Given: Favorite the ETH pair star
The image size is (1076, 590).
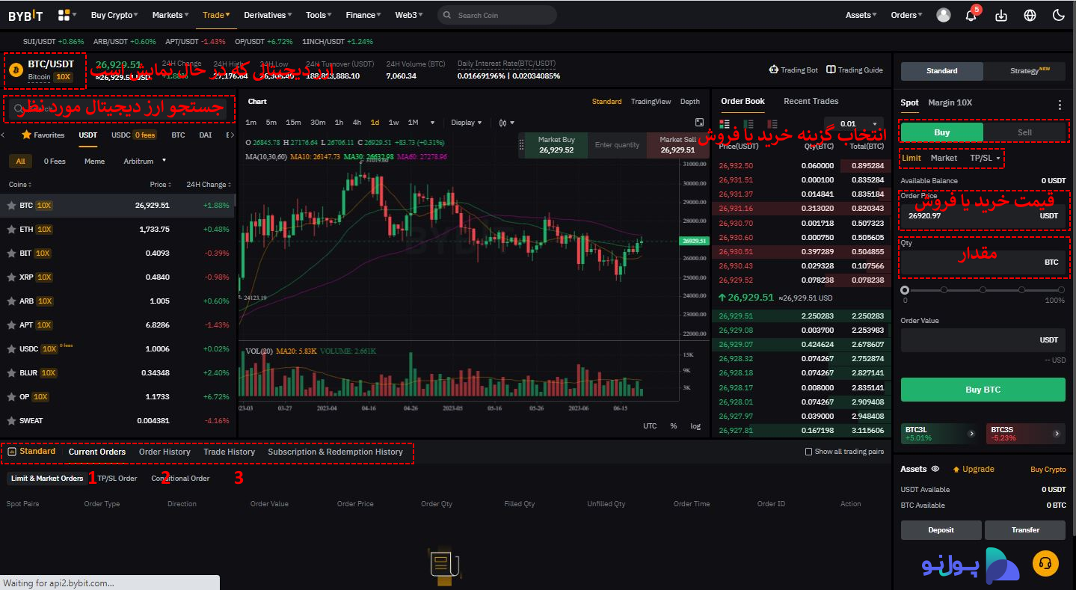Looking at the screenshot, I should coord(11,229).
